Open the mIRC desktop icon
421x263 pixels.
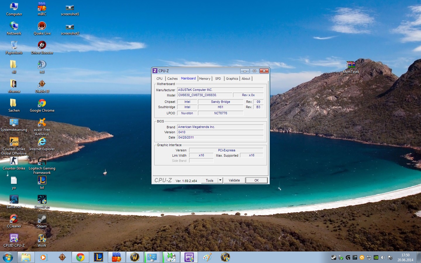point(42,7)
